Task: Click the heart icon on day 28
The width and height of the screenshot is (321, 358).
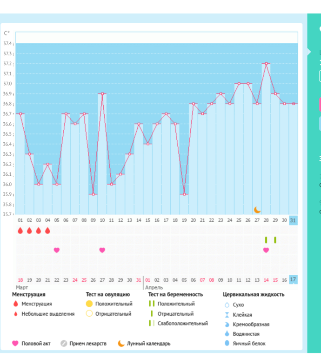Action: click(266, 250)
